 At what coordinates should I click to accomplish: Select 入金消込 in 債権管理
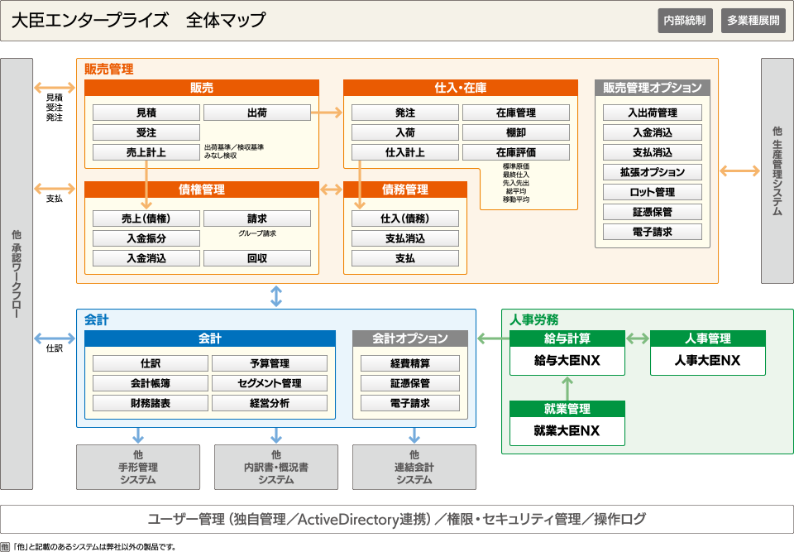pos(146,258)
